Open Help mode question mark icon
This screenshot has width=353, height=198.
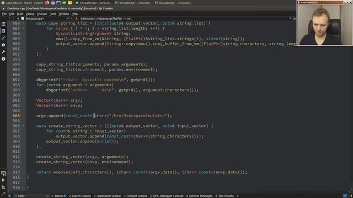[3, 59]
